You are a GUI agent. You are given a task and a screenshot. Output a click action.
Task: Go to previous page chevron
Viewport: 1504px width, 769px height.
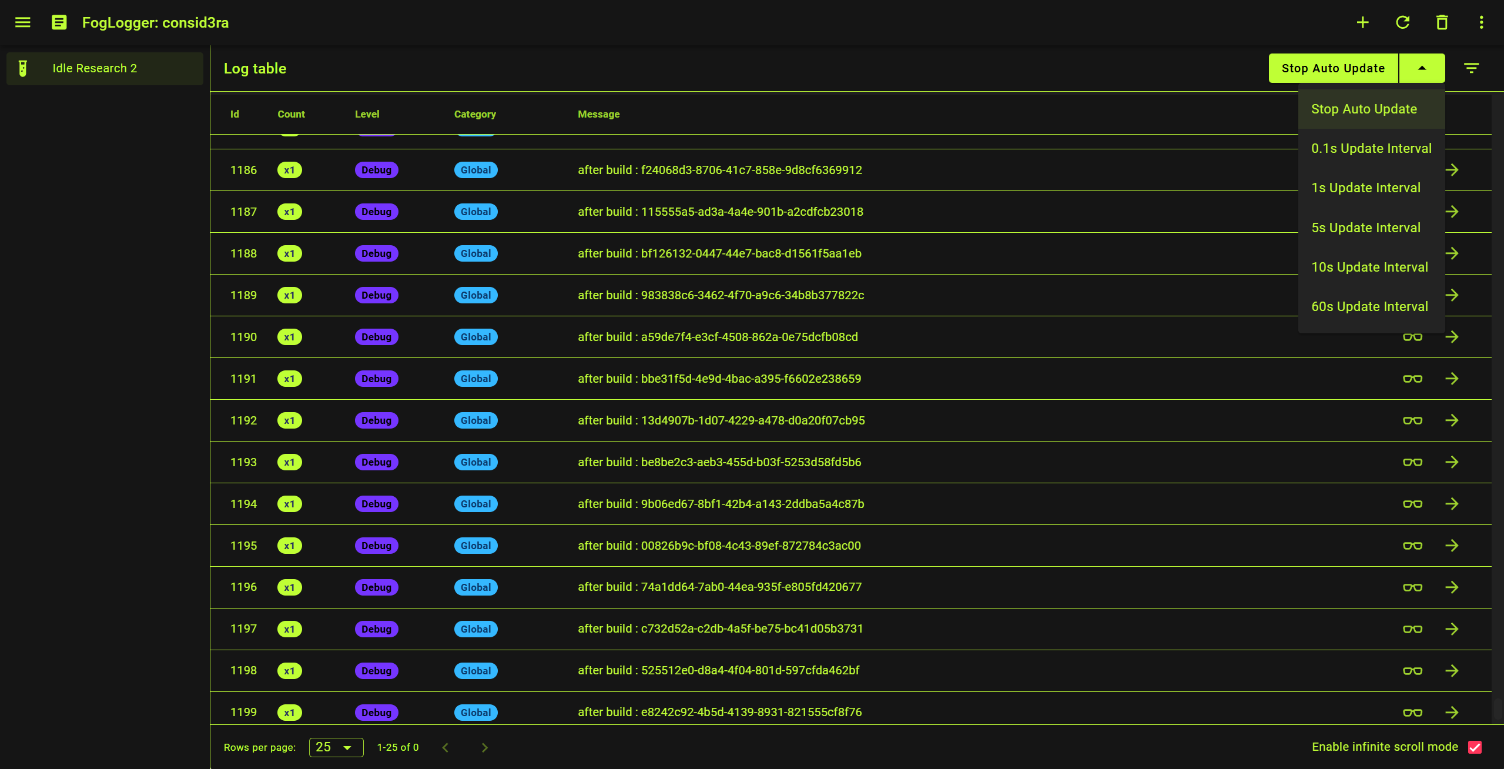point(445,747)
